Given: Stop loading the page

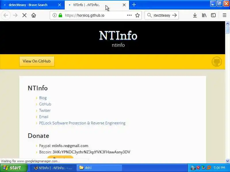Looking at the screenshot, I should (x=24, y=15).
